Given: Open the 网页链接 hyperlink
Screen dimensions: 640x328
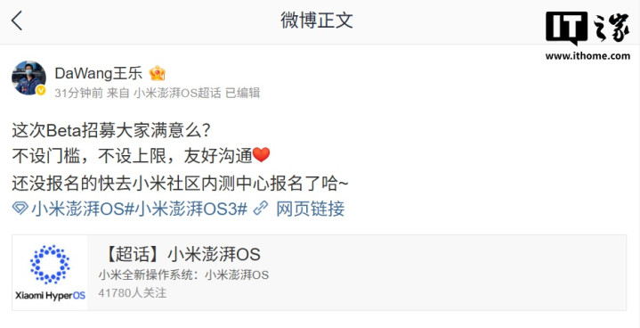Looking at the screenshot, I should [310, 209].
